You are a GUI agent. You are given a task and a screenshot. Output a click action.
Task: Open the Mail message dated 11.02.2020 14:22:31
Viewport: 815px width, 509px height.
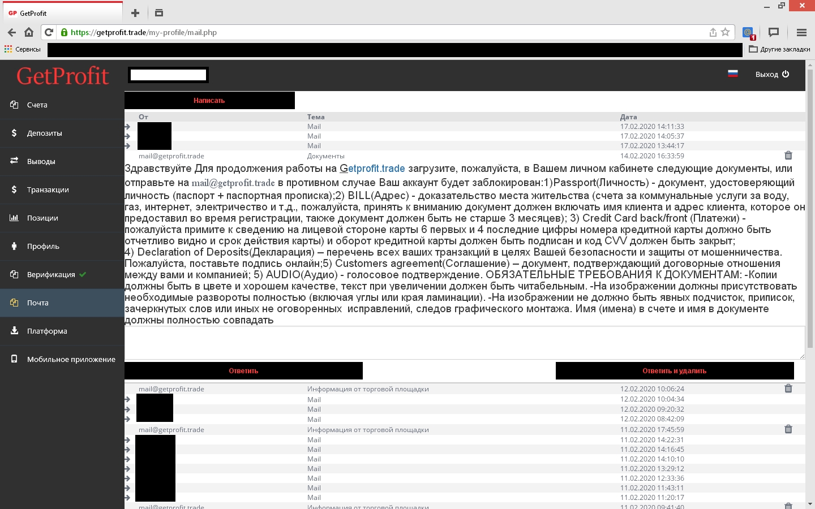pyautogui.click(x=465, y=440)
